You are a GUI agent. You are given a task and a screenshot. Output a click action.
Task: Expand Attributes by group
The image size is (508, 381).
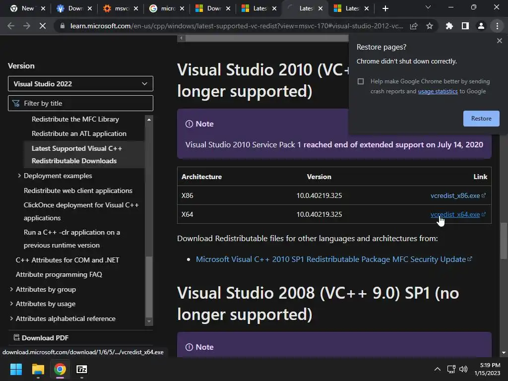11,289
